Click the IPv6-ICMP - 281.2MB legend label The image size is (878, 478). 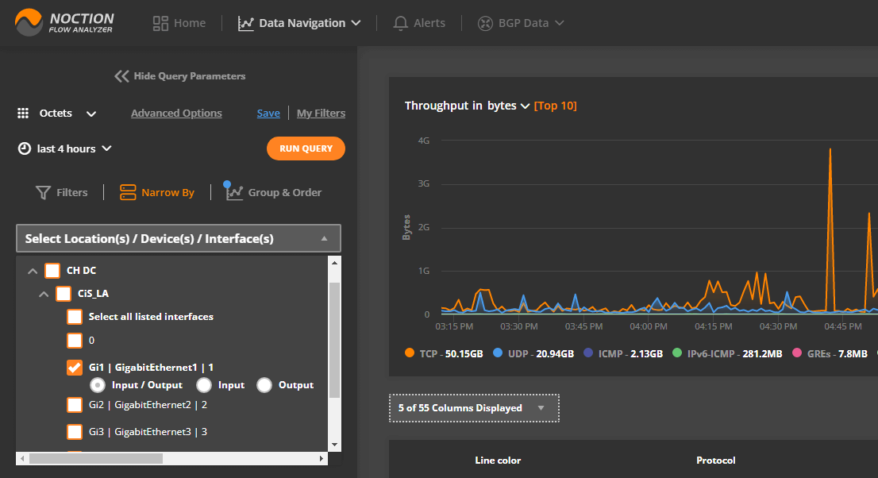tap(734, 353)
